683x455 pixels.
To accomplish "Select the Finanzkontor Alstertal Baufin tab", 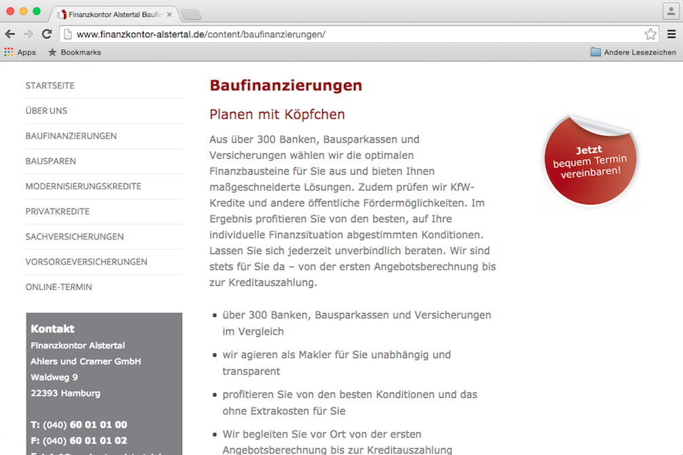I will 115,14.
